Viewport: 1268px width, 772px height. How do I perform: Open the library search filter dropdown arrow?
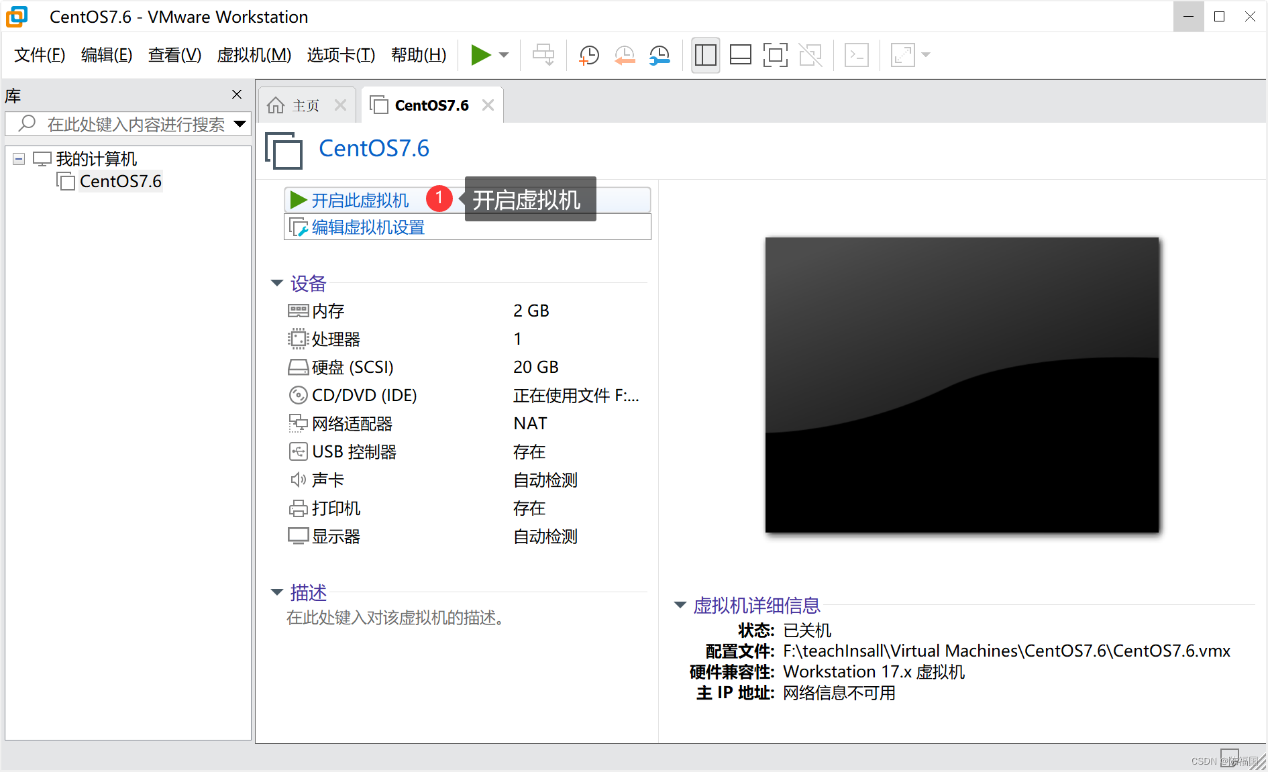click(240, 124)
